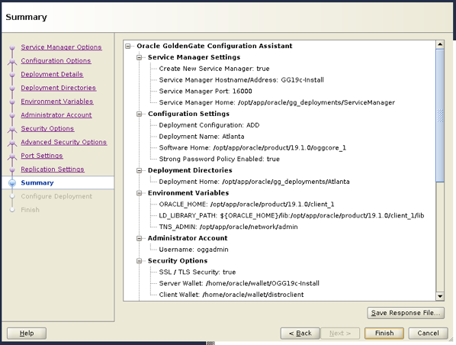The width and height of the screenshot is (456, 345).
Task: Collapse the Administrator Account section
Action: pyautogui.click(x=140, y=238)
